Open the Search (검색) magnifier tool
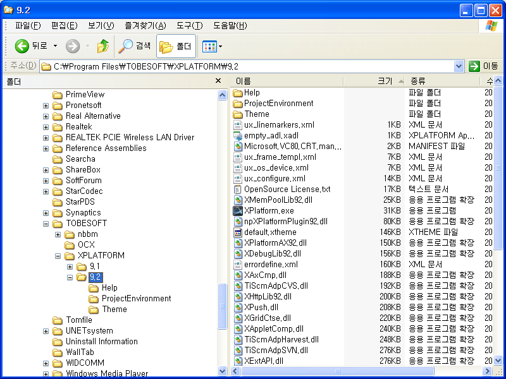This screenshot has height=379, width=506. (x=126, y=46)
